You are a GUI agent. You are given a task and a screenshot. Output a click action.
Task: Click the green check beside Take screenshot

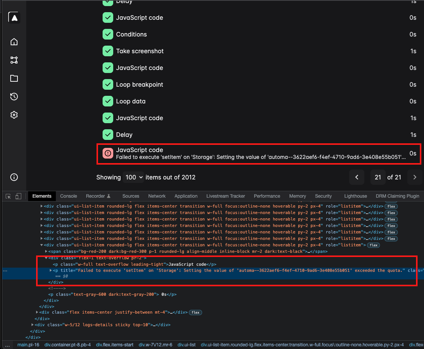click(x=108, y=51)
